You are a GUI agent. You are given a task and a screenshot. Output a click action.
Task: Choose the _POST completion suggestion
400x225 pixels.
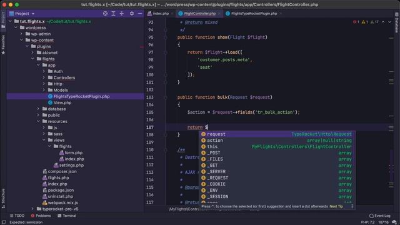pyautogui.click(x=276, y=152)
